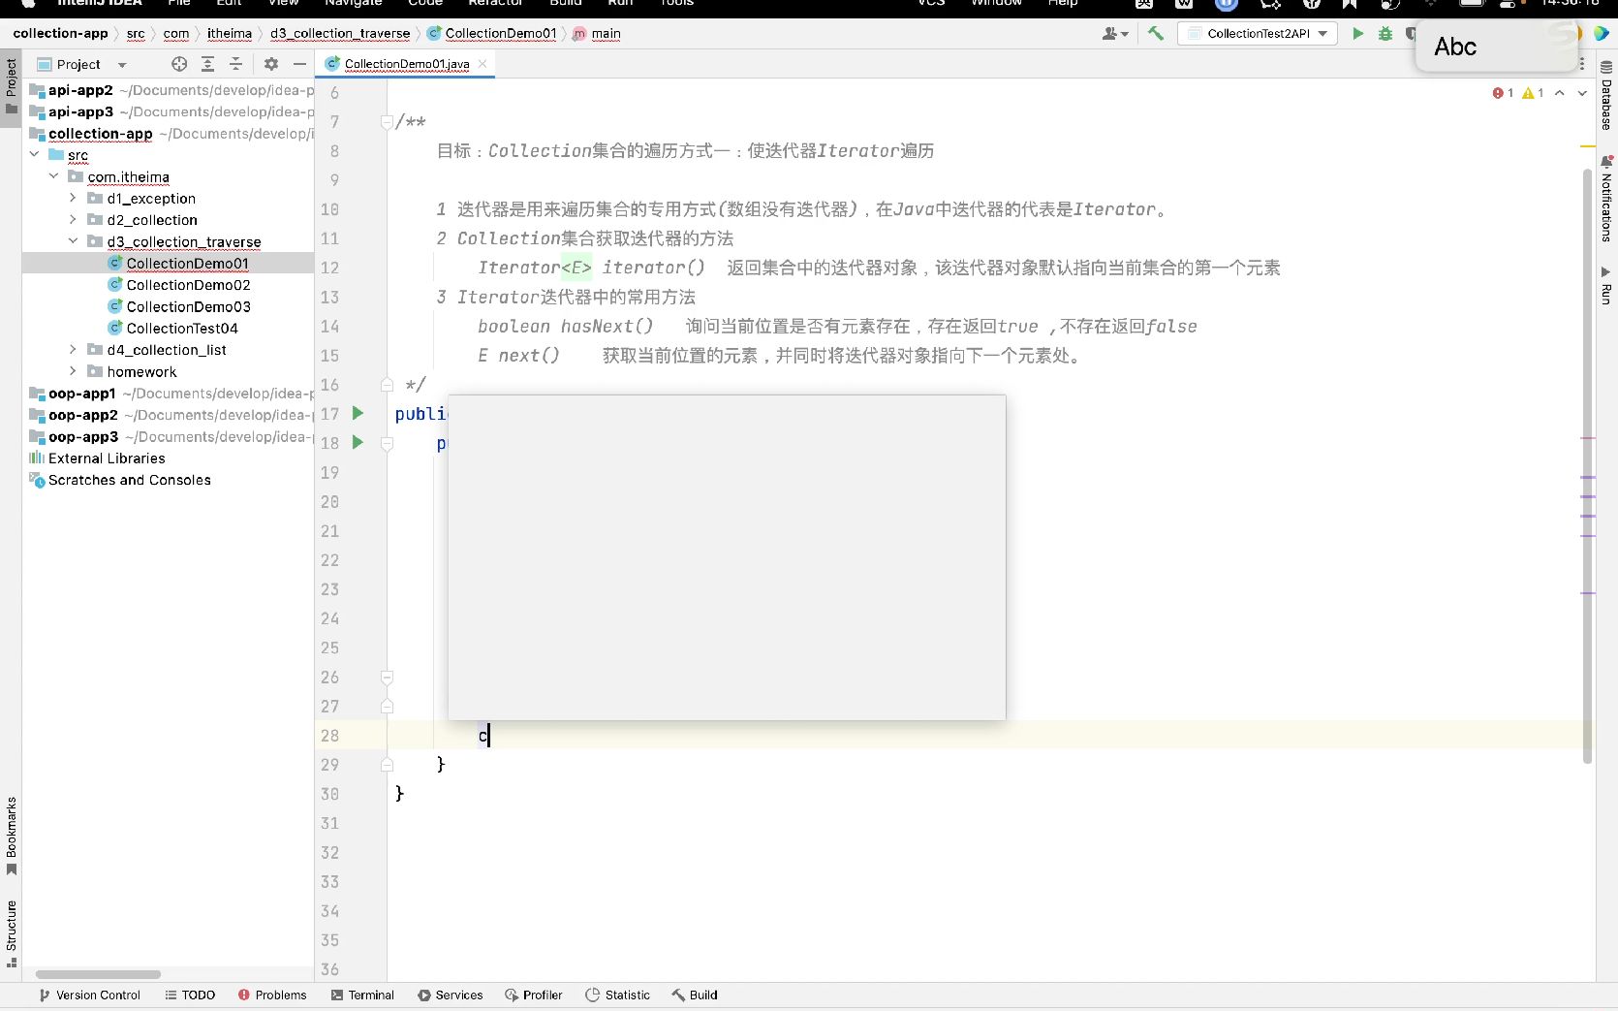The width and height of the screenshot is (1618, 1011).
Task: Click main method in the breadcrumb bar
Action: pos(598,33)
